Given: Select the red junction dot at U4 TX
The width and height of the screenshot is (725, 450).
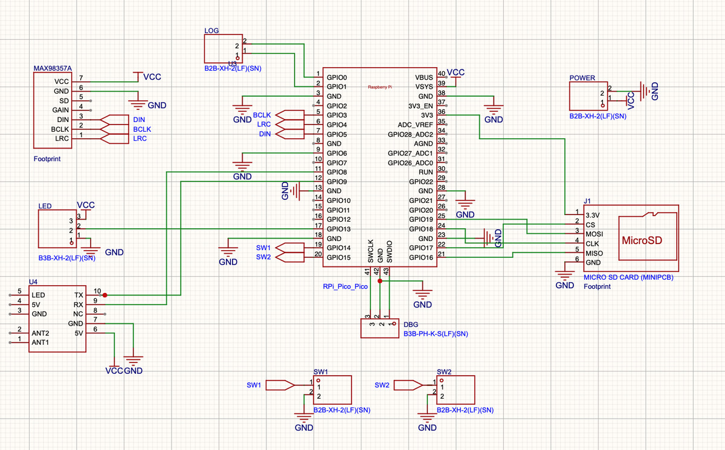Looking at the screenshot, I should coord(105,295).
